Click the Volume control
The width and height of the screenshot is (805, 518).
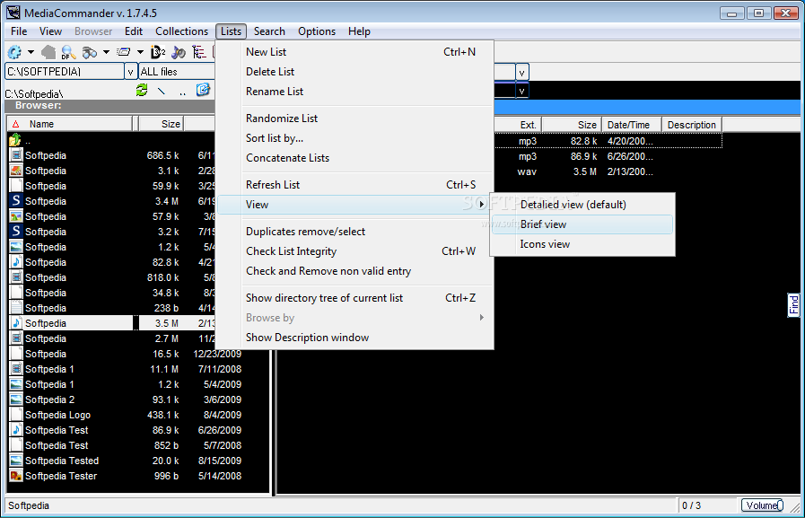point(763,505)
